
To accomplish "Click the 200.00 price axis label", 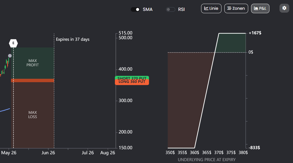I will [x=125, y=132].
